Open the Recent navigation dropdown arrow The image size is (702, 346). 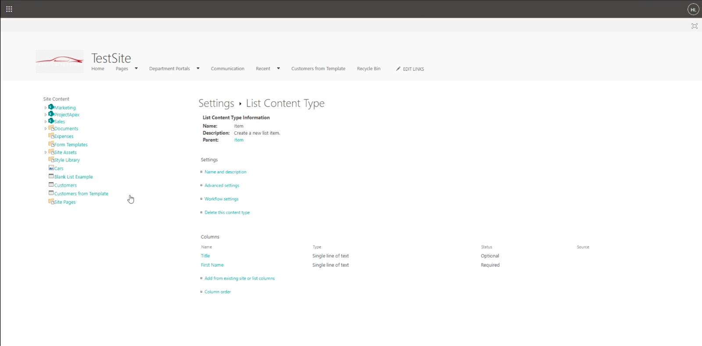pos(278,68)
